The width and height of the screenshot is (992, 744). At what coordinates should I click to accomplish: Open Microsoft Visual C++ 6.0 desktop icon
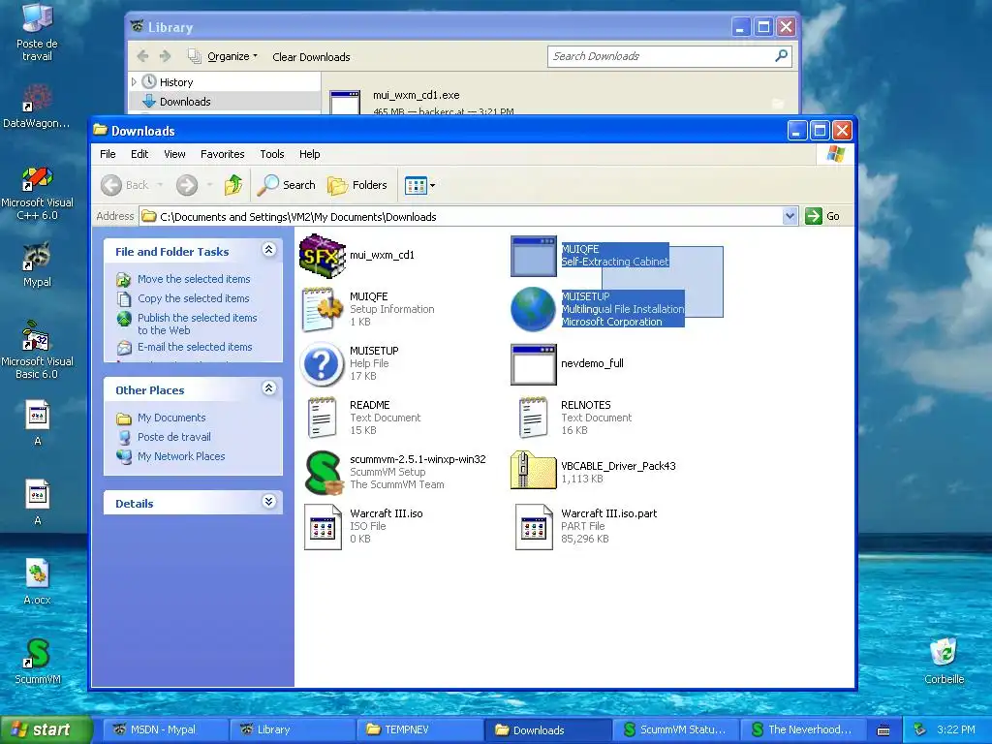(x=37, y=193)
